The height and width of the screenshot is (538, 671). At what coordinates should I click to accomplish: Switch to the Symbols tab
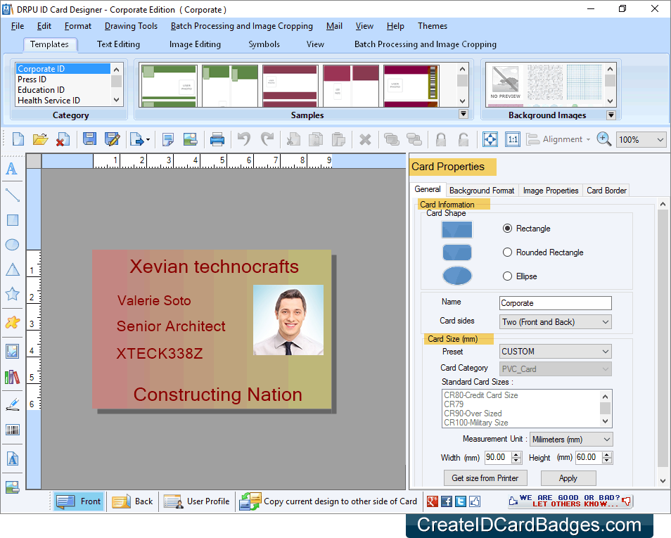coord(264,44)
